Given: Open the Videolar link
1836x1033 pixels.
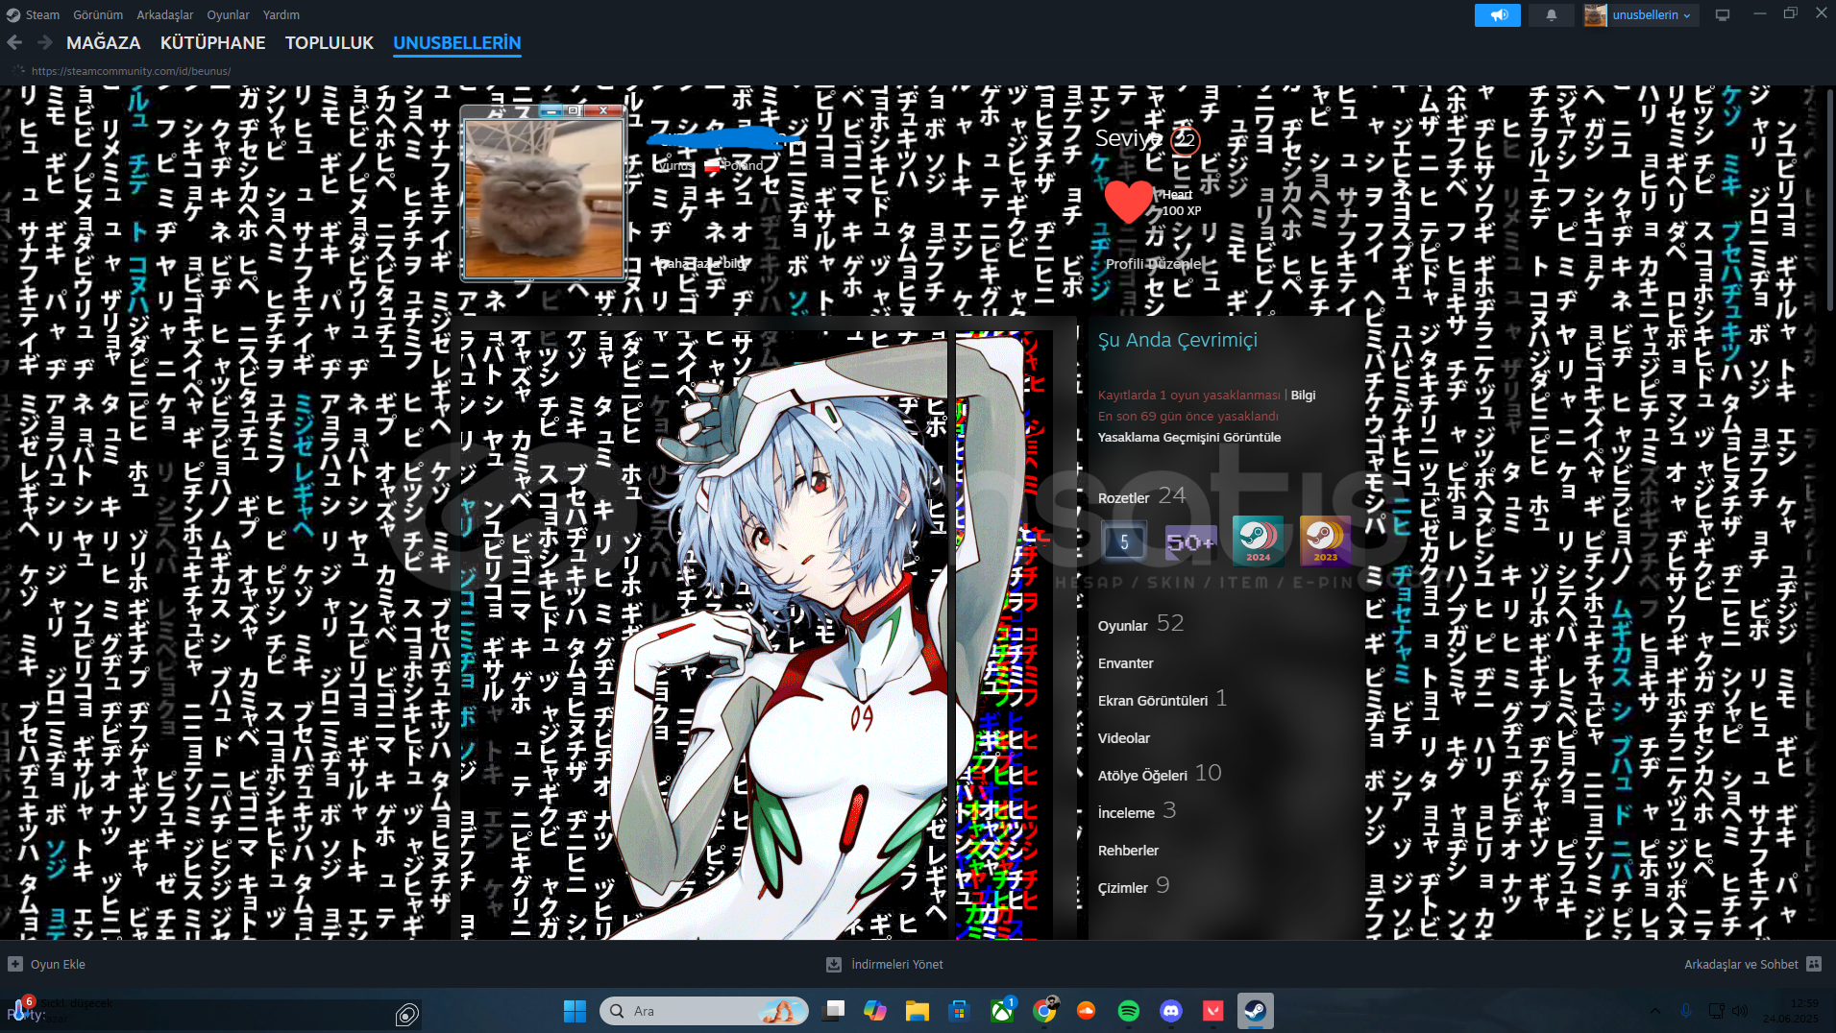Looking at the screenshot, I should tap(1124, 738).
